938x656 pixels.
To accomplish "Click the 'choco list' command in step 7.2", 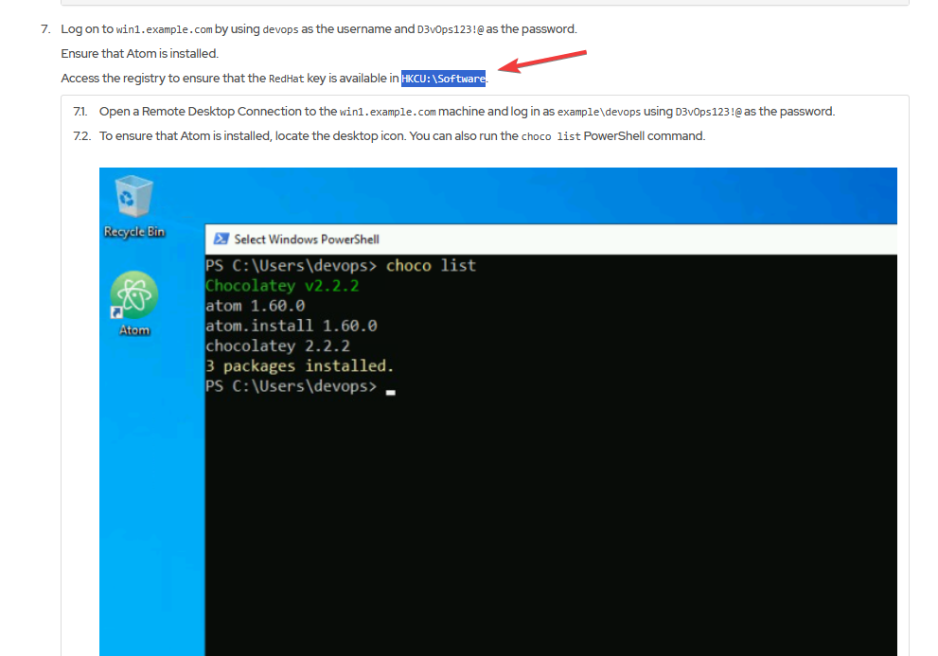I will pos(551,136).
